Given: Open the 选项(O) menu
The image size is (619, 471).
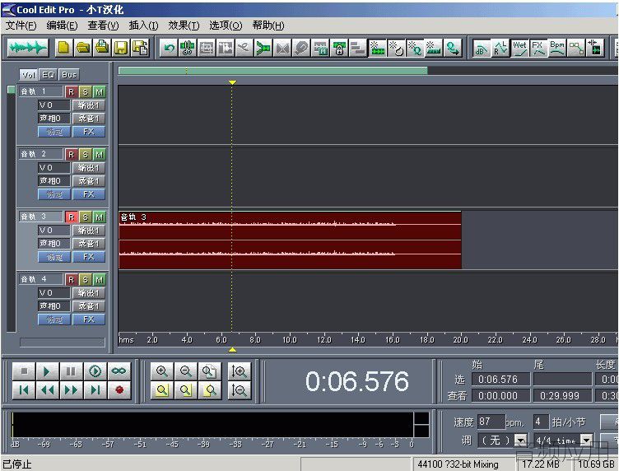Looking at the screenshot, I should pyautogui.click(x=226, y=26).
